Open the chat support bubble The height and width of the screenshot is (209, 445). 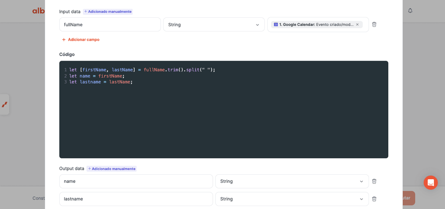click(431, 183)
